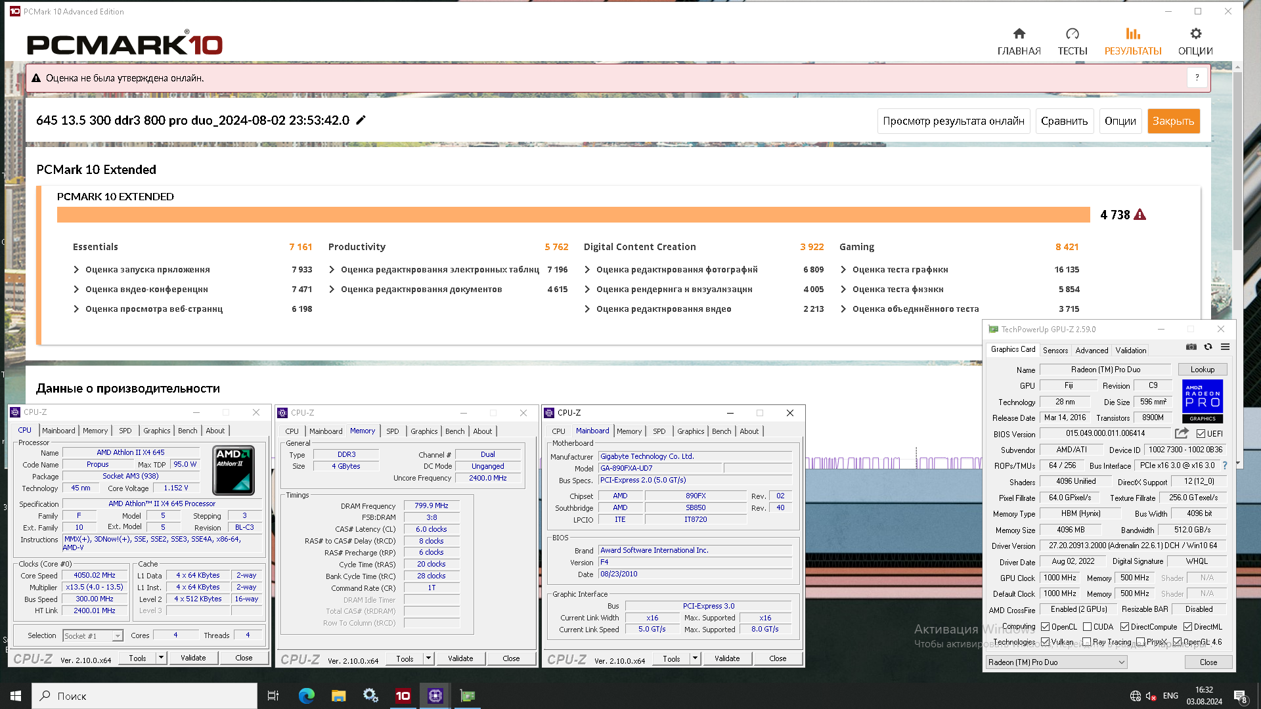Image resolution: width=1261 pixels, height=709 pixels.
Task: Click the red warning triangle next to 4 738
Action: pyautogui.click(x=1140, y=215)
